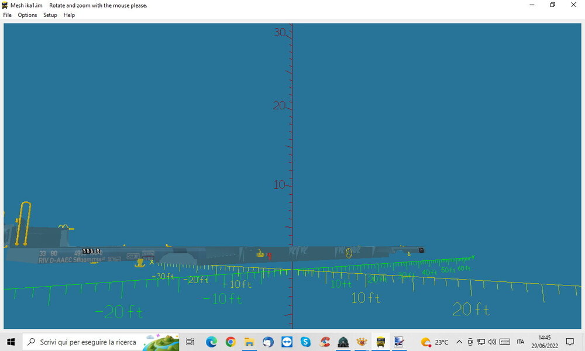
Task: Click the 20 label on the vertical axis
Action: point(279,105)
